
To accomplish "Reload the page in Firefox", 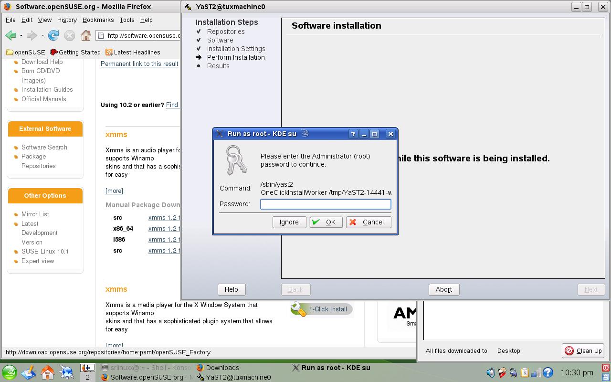I will [x=53, y=35].
